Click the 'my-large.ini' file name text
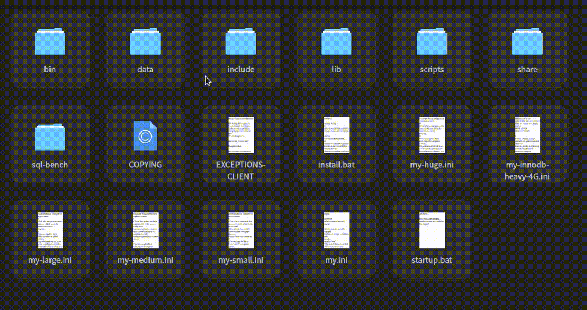The height and width of the screenshot is (310, 587). [50, 260]
